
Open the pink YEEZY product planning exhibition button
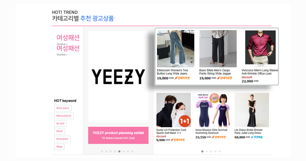[x=118, y=135]
